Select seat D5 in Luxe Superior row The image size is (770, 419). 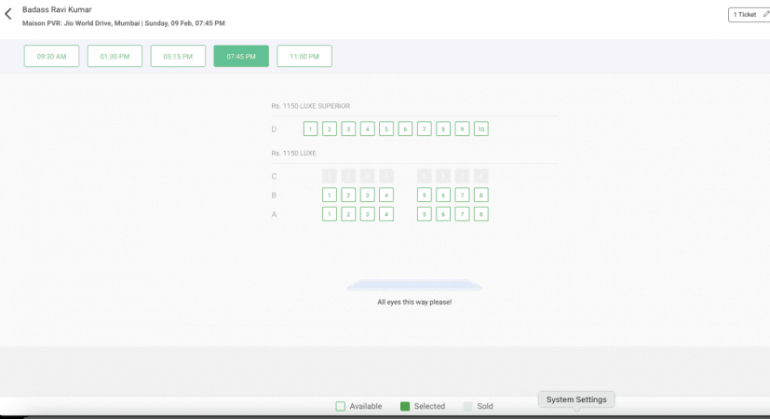coord(386,129)
